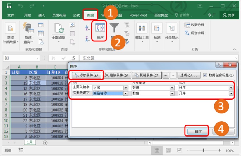Viewport: 241px width, 156px height.
Task: Click the 筛选 funnel filter icon
Action: coord(114,28)
